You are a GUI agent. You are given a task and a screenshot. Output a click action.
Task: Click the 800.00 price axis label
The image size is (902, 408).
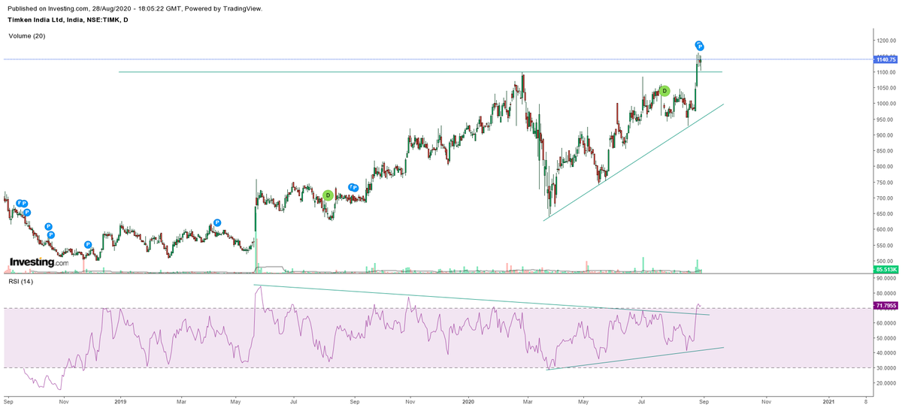pyautogui.click(x=886, y=167)
